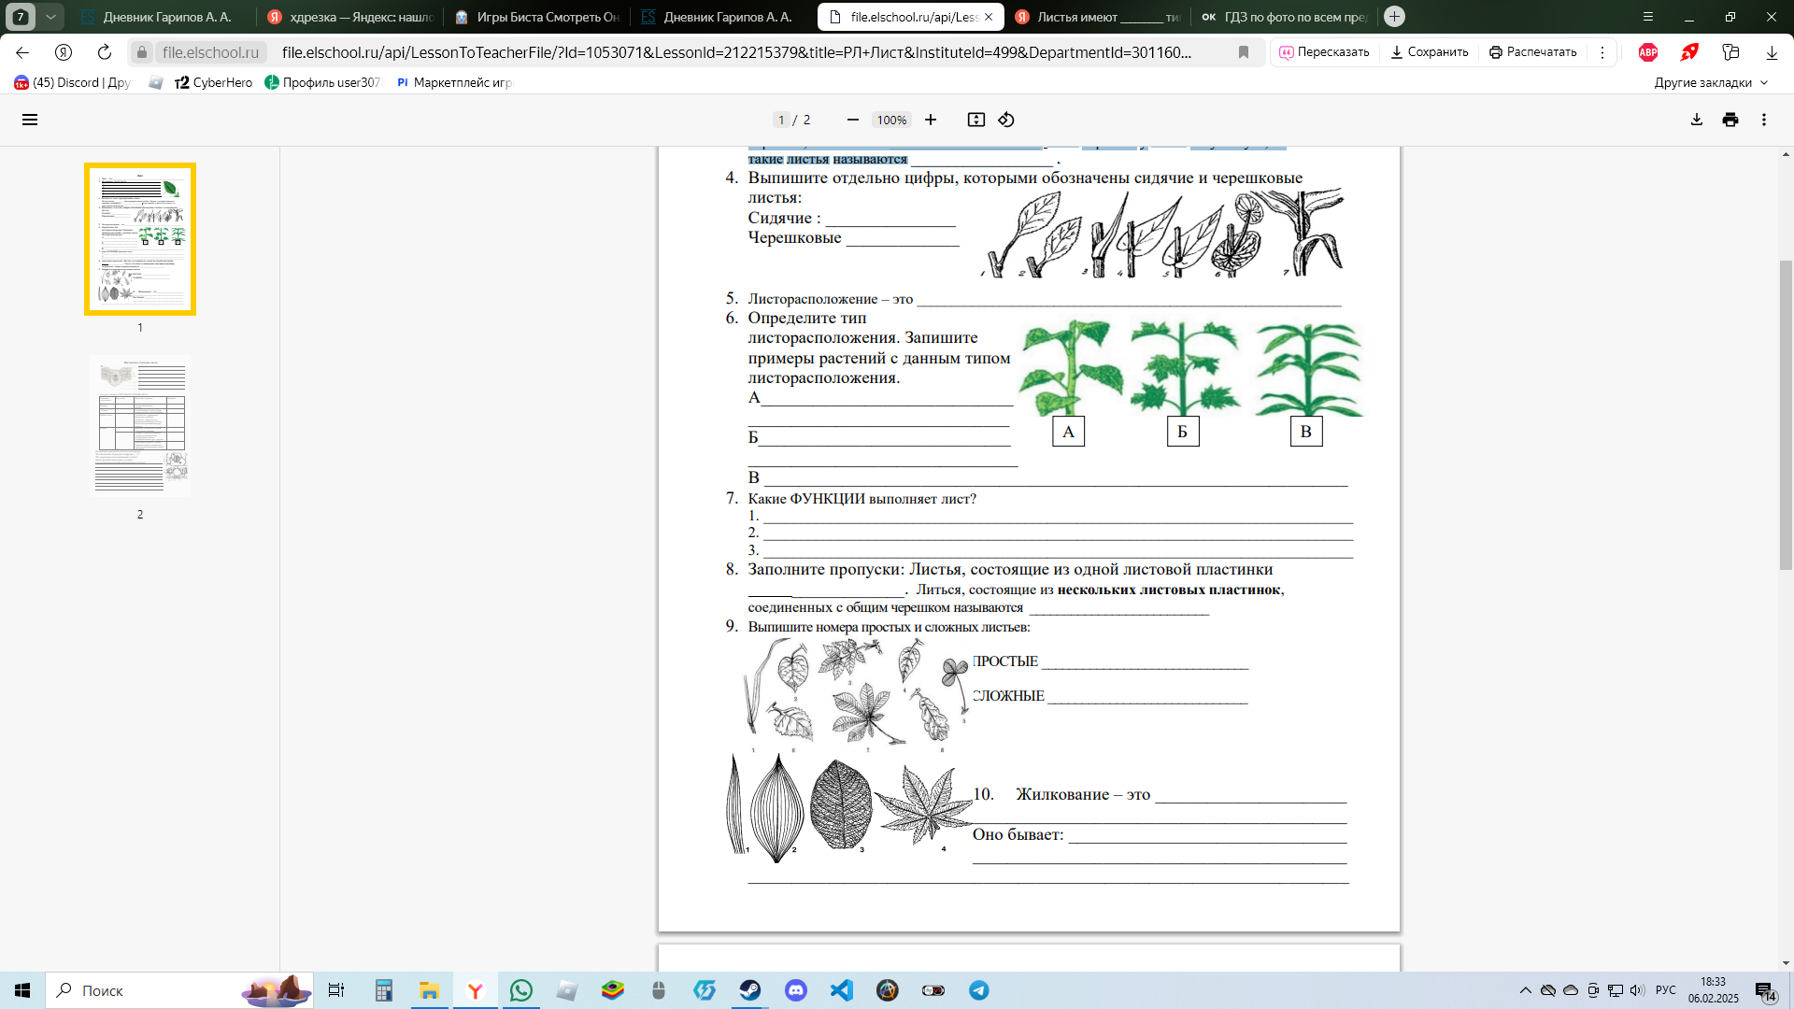The height and width of the screenshot is (1009, 1794).
Task: Select page 1 thumbnail in sidebar
Action: 140,239
